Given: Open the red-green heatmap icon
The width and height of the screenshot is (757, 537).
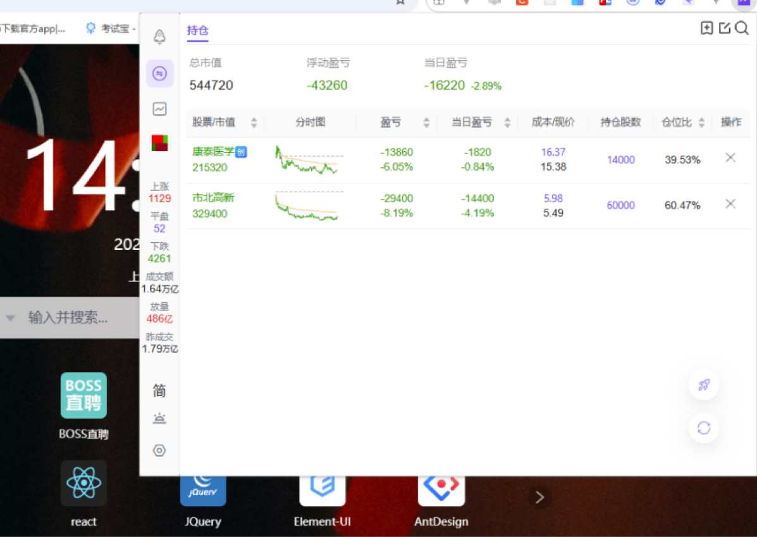Looking at the screenshot, I should [160, 143].
